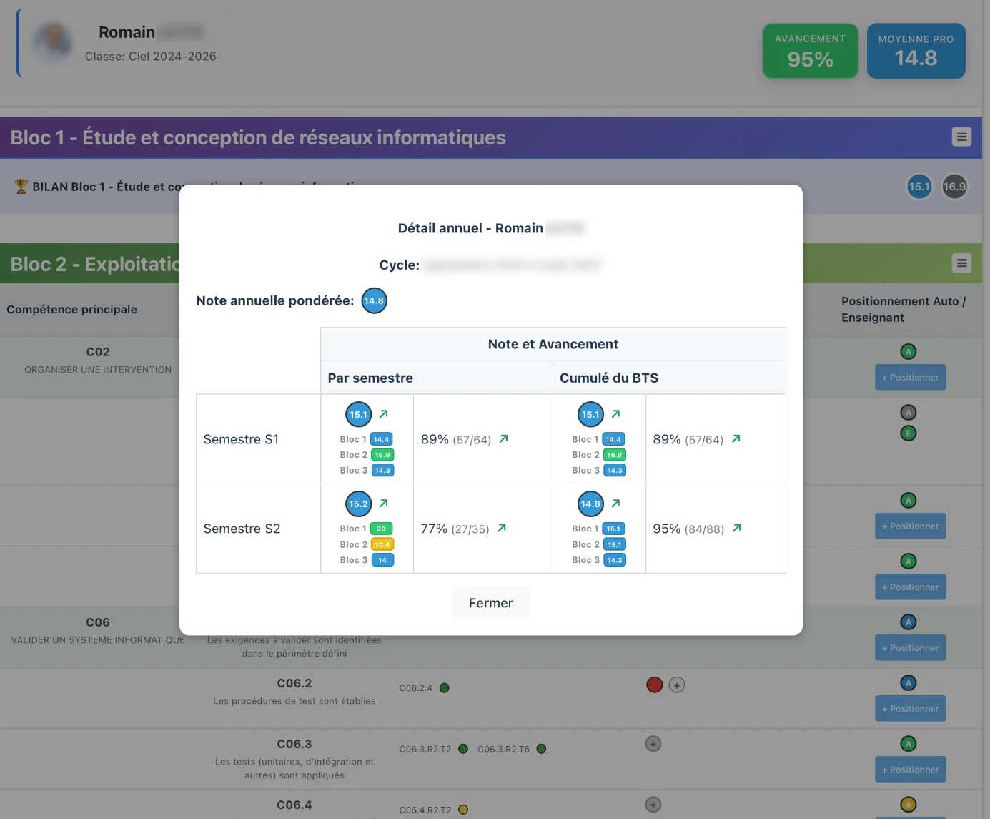Click Semestre S1 per-semester Bloc 1 14.4 badge
This screenshot has height=819, width=990.
coord(382,439)
